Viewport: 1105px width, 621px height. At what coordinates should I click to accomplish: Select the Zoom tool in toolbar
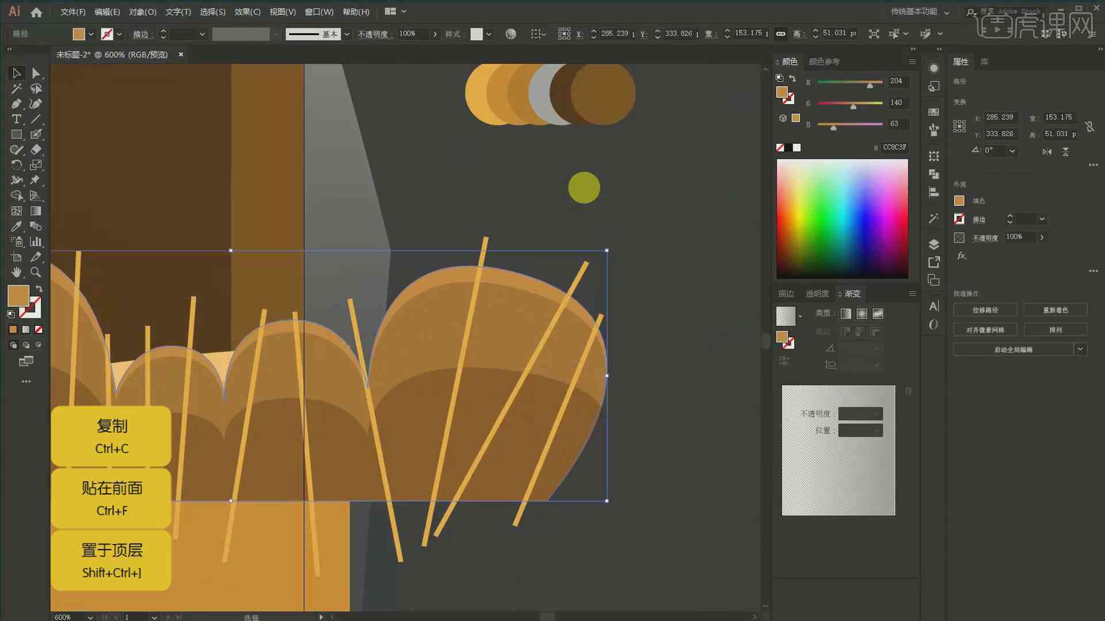coord(36,271)
